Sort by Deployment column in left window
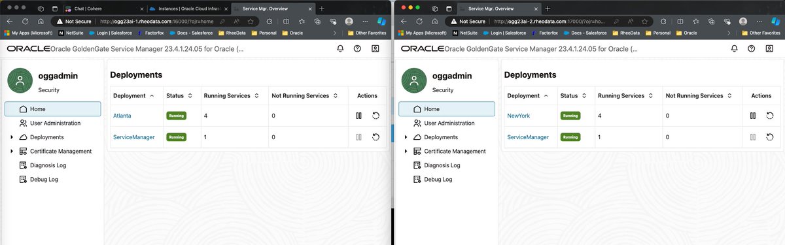 [x=152, y=95]
